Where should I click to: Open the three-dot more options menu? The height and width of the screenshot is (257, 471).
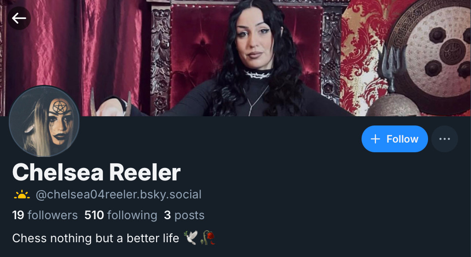(445, 139)
